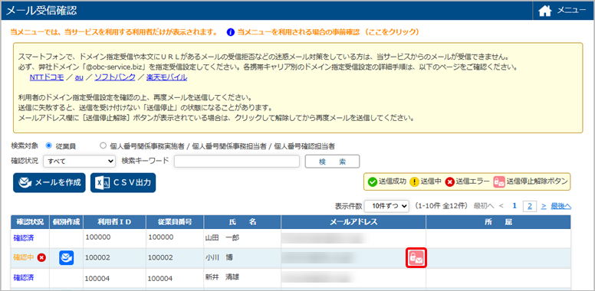Open the メニュー label in header
Screen dimensions: 595x291
(571, 11)
